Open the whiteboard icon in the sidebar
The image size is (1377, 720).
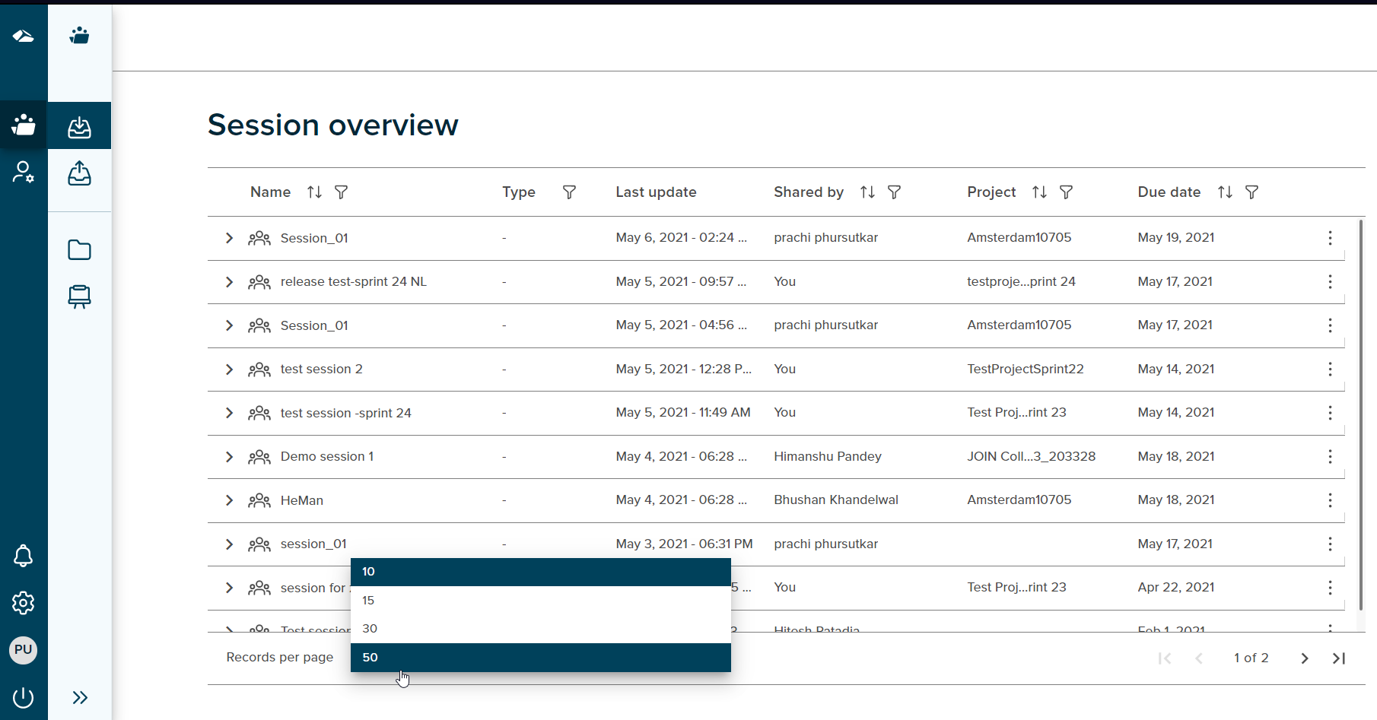[79, 297]
